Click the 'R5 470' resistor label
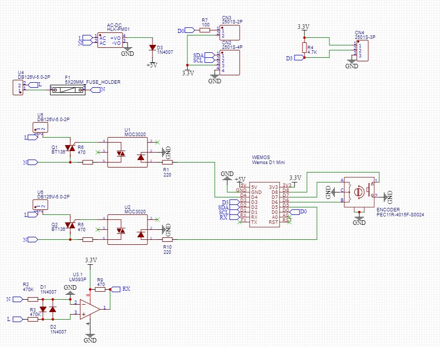 [x=82, y=227]
